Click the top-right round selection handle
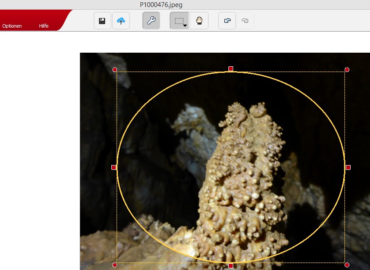The width and height of the screenshot is (370, 270). point(347,69)
